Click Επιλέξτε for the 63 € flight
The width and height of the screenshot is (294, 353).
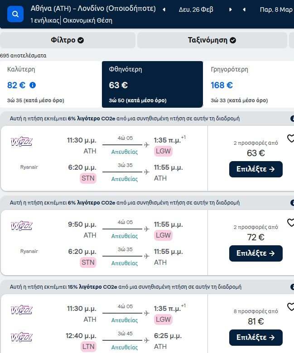pyautogui.click(x=255, y=169)
